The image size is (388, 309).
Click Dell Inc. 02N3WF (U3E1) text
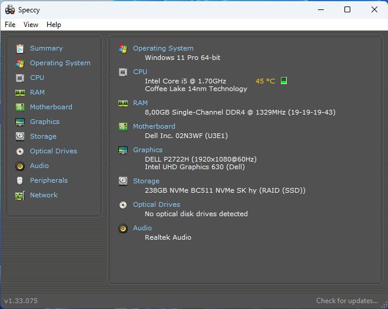(x=186, y=136)
